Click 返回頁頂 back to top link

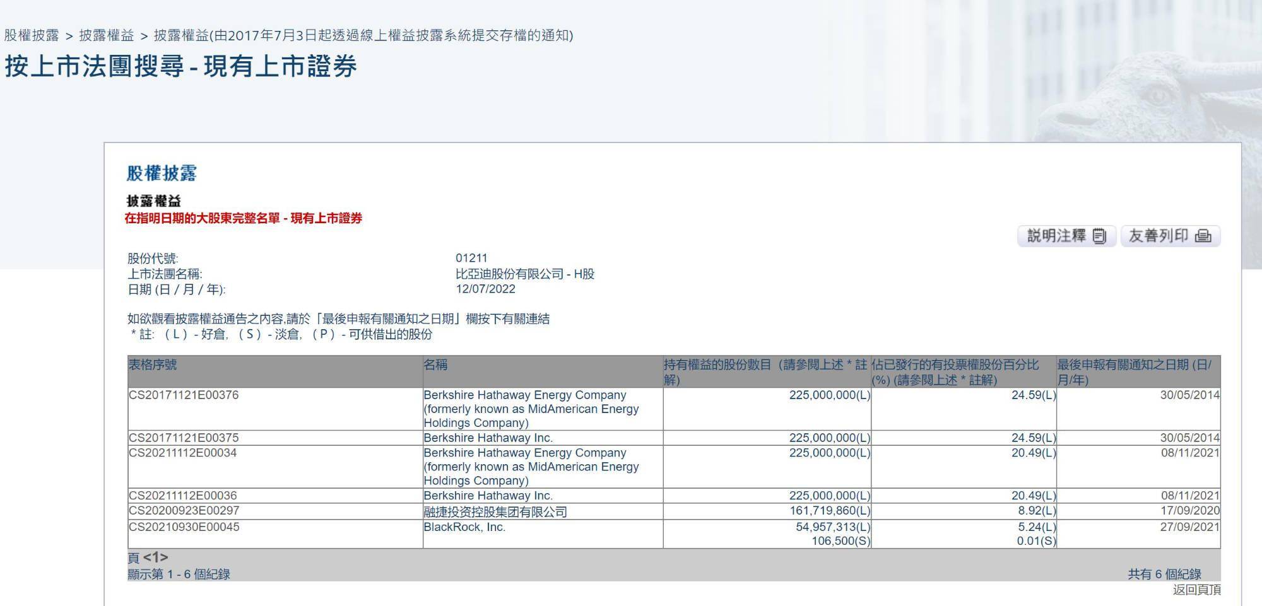pyautogui.click(x=1196, y=590)
